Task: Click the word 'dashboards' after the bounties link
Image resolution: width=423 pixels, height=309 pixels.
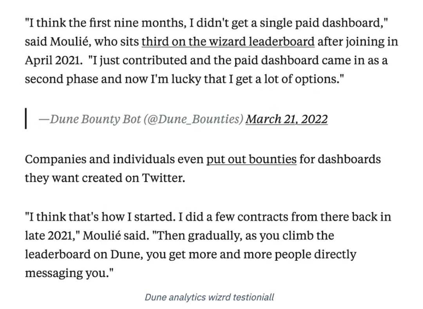Action: (x=349, y=159)
